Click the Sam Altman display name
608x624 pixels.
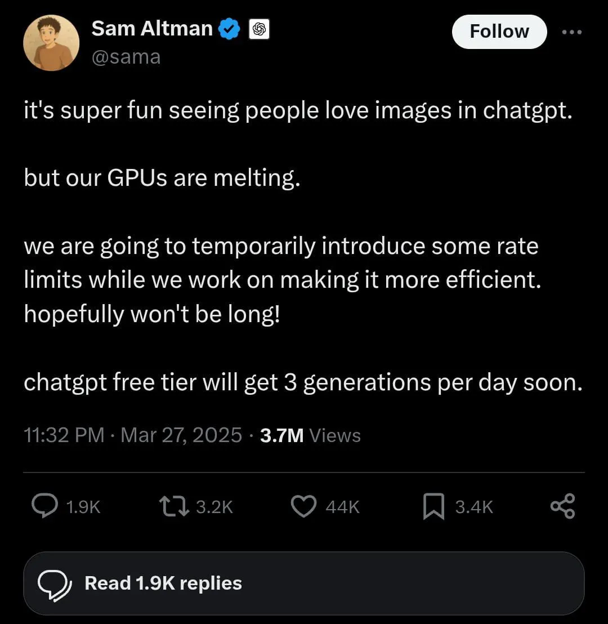point(152,28)
